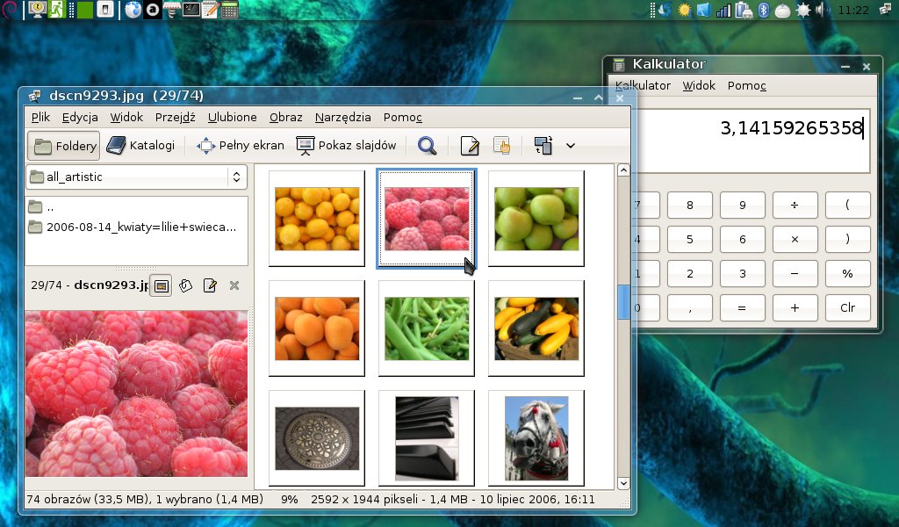Image resolution: width=899 pixels, height=527 pixels.
Task: Click the calculator display field
Action: tap(753, 141)
